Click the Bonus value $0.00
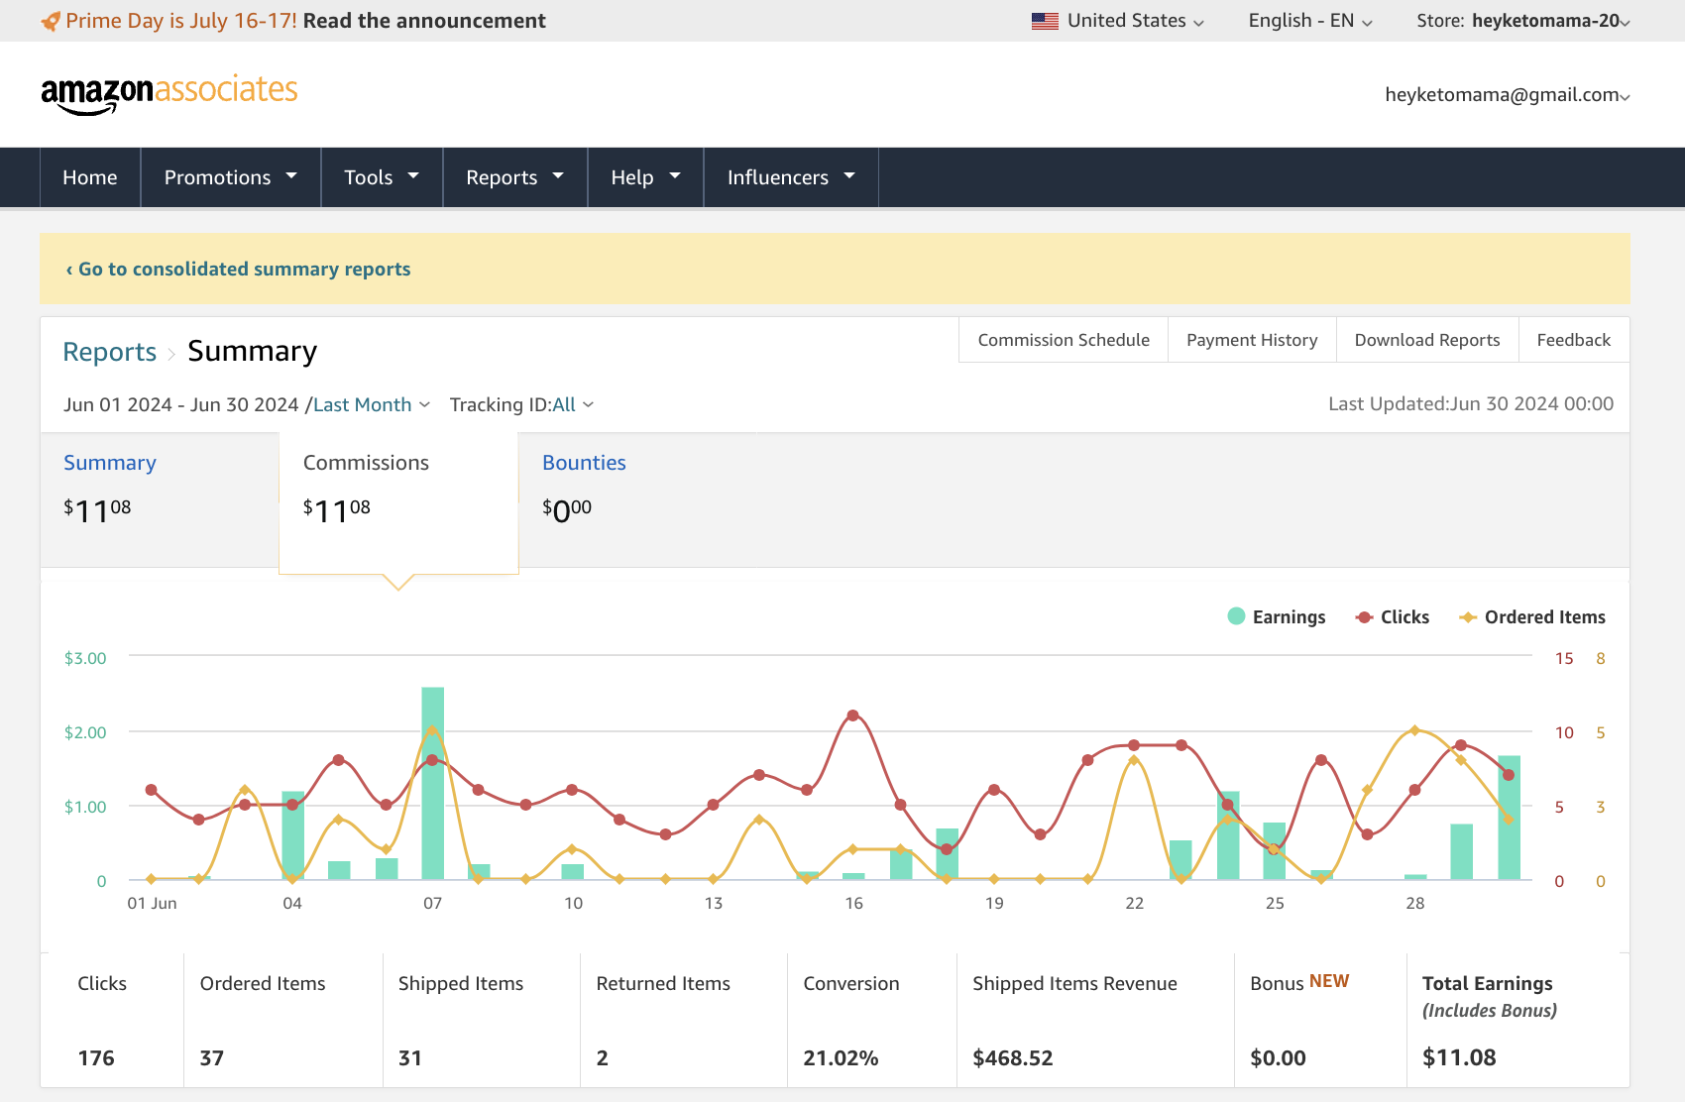 1278,1058
